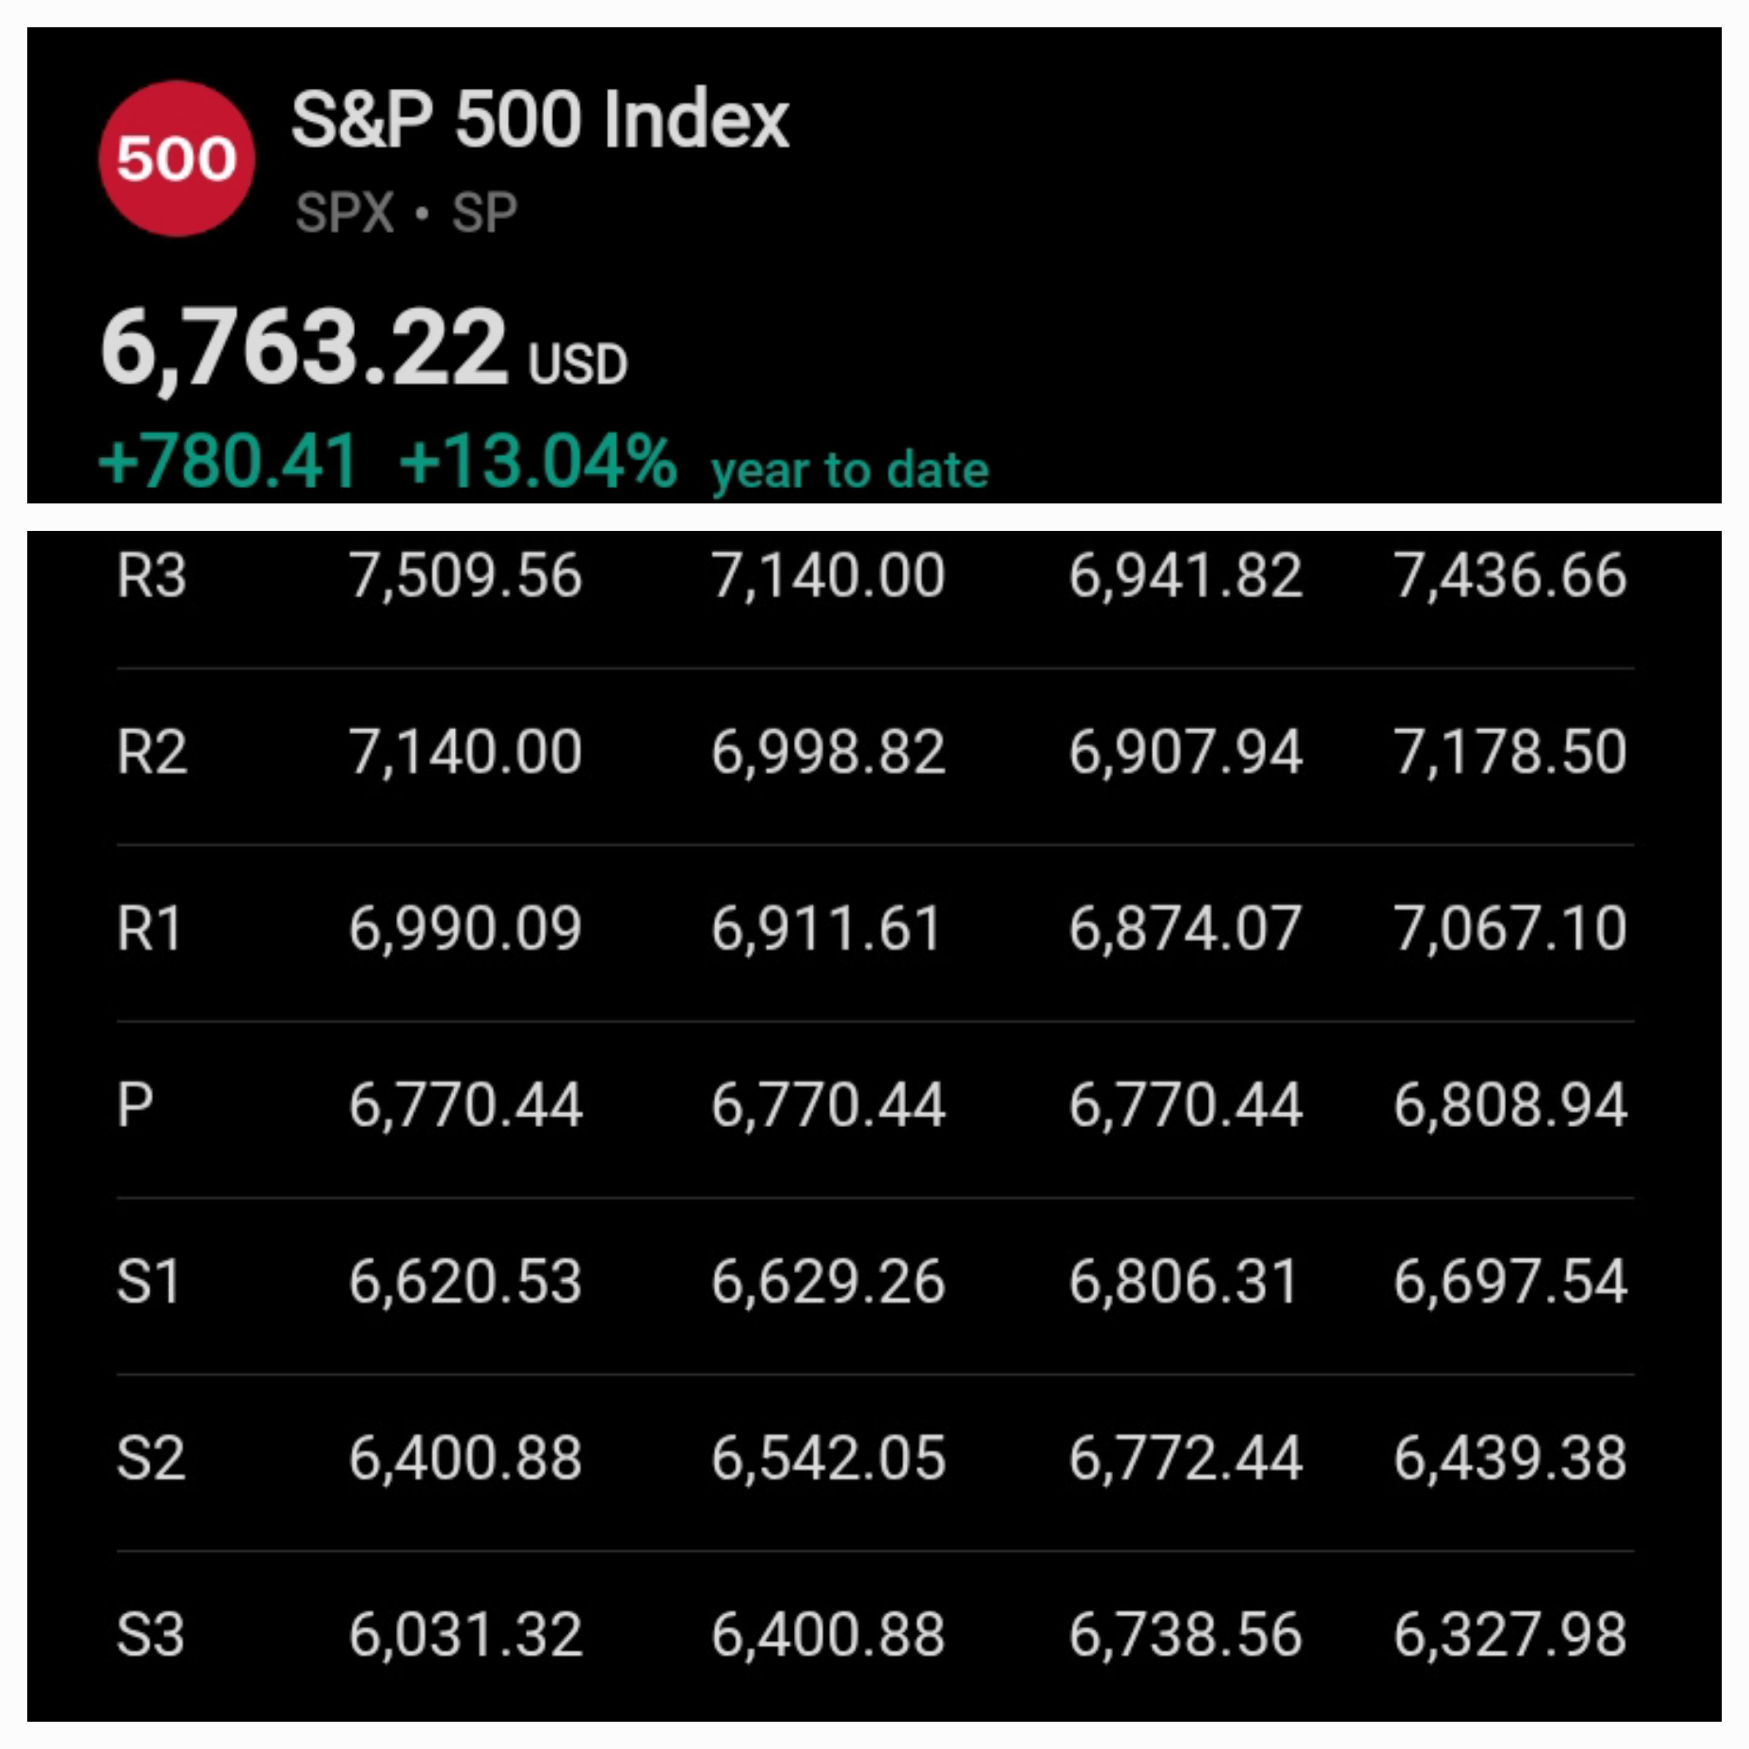Click the 7,509.56 value in R3 row

(x=465, y=576)
